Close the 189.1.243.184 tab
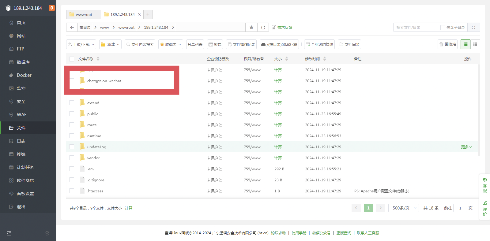The image size is (490, 241). (139, 14)
